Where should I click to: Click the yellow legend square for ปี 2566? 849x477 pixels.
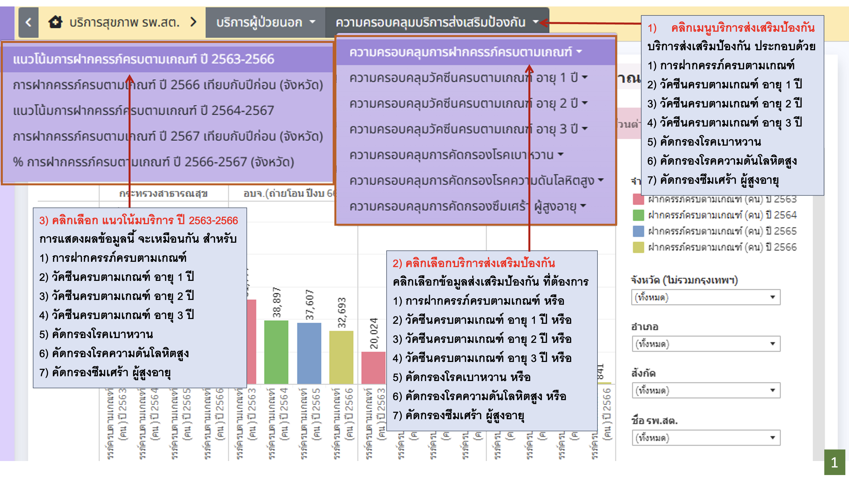(x=638, y=247)
